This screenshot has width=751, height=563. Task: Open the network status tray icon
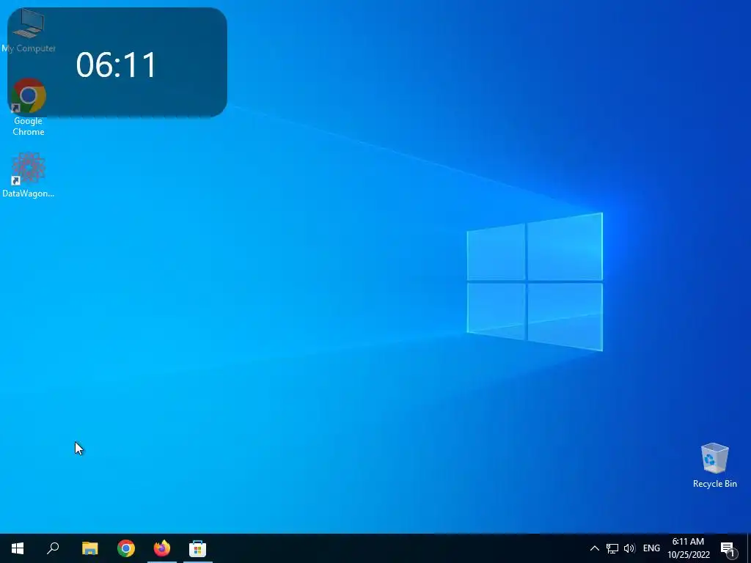click(612, 548)
